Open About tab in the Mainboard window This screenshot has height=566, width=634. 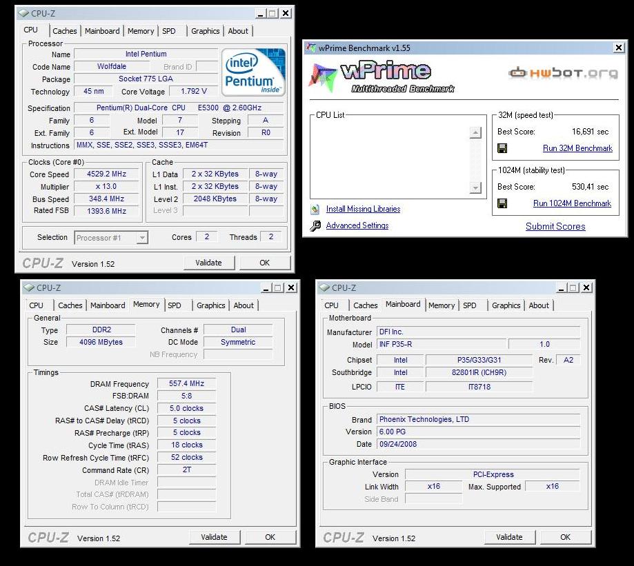click(x=539, y=305)
